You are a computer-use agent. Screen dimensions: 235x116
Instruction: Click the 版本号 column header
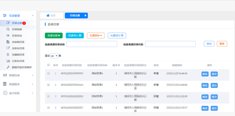[x=116, y=65]
